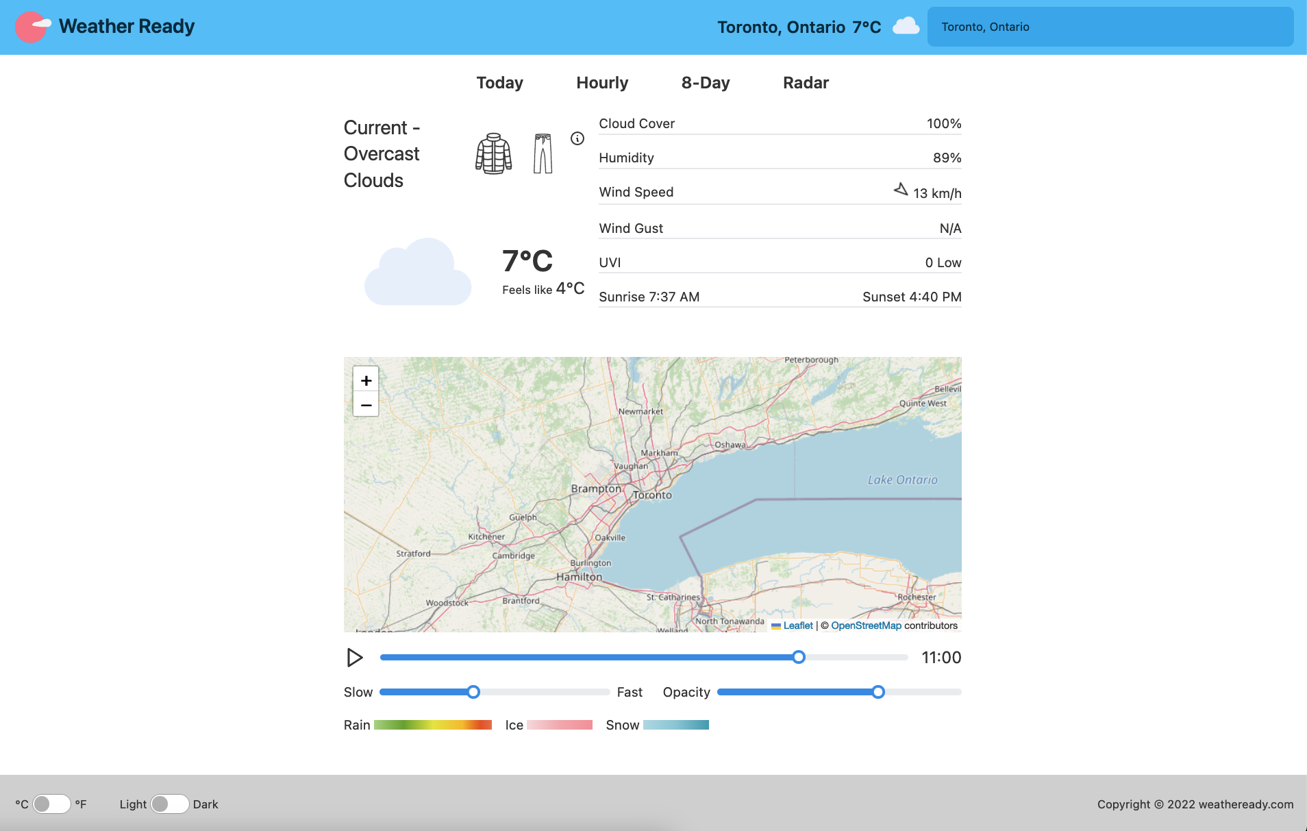Toggle Light to Dark theme switch
Image resolution: width=1307 pixels, height=831 pixels.
pyautogui.click(x=170, y=804)
